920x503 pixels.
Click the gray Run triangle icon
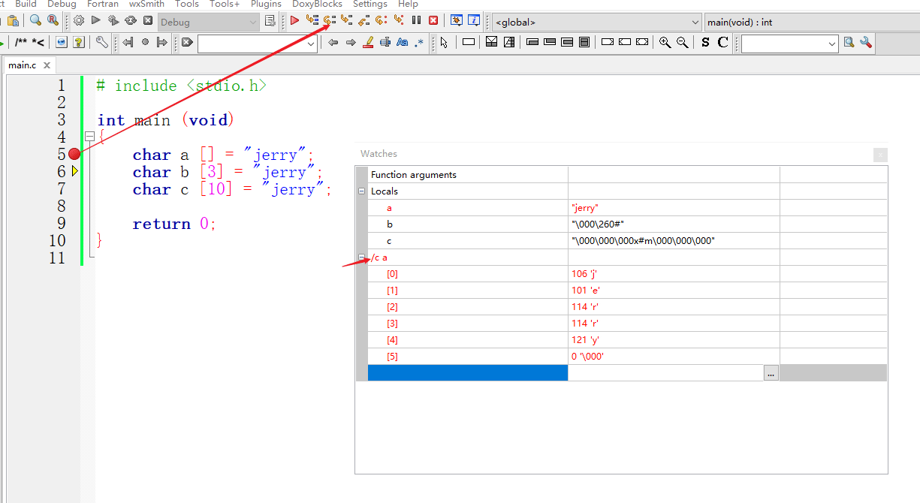pos(96,21)
